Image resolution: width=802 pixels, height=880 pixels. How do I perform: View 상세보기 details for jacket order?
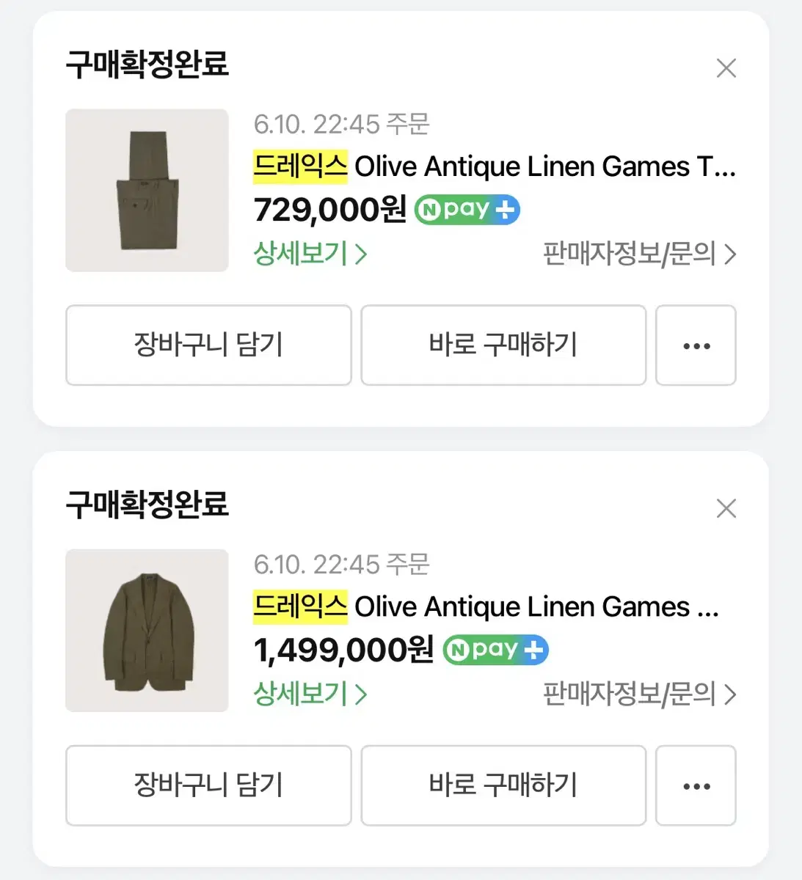pos(310,694)
